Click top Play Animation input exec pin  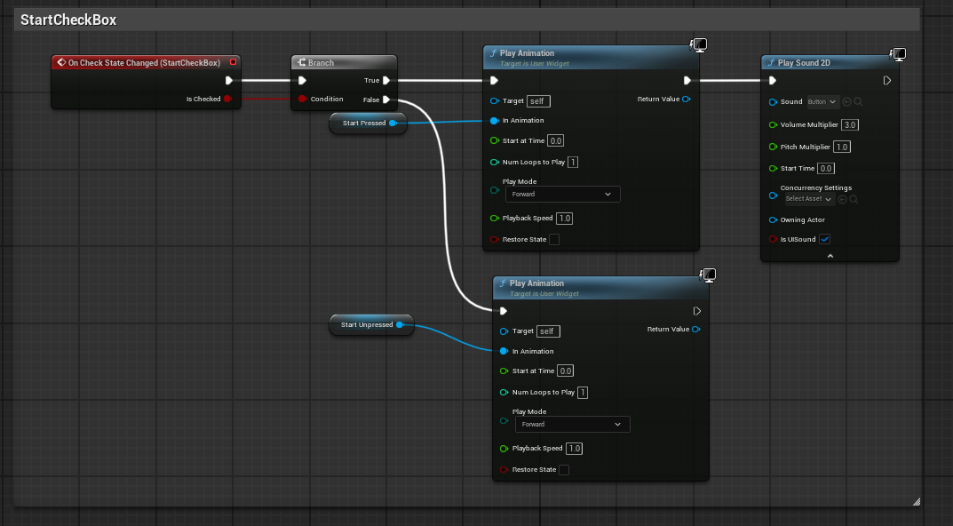(x=494, y=80)
